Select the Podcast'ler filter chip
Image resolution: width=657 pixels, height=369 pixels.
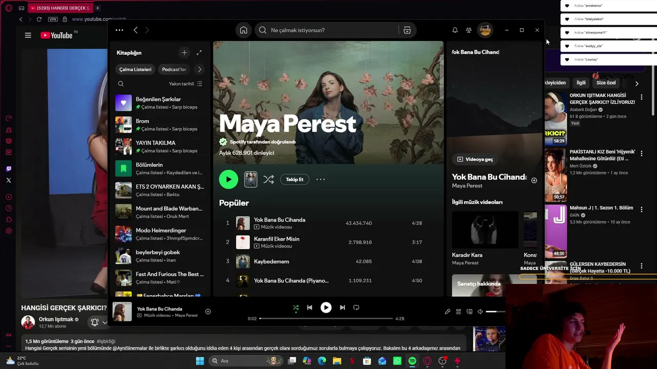pos(174,69)
